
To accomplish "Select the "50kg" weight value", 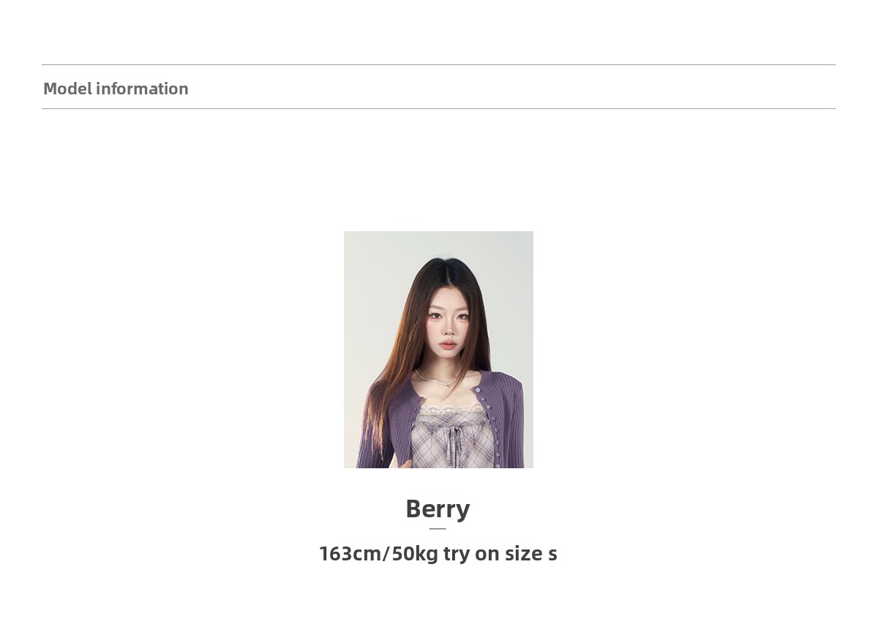I will pos(415,554).
